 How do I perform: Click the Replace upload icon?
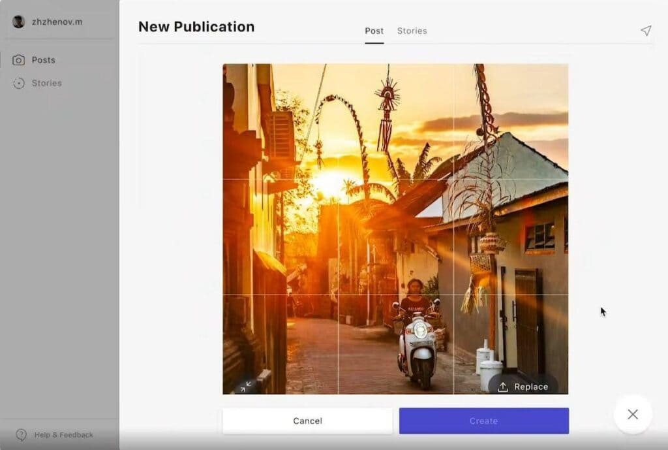click(503, 387)
